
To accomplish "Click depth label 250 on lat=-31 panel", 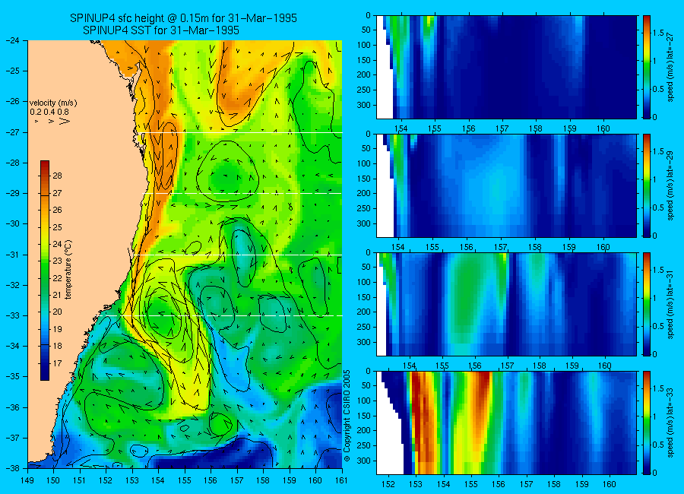I will point(363,327).
